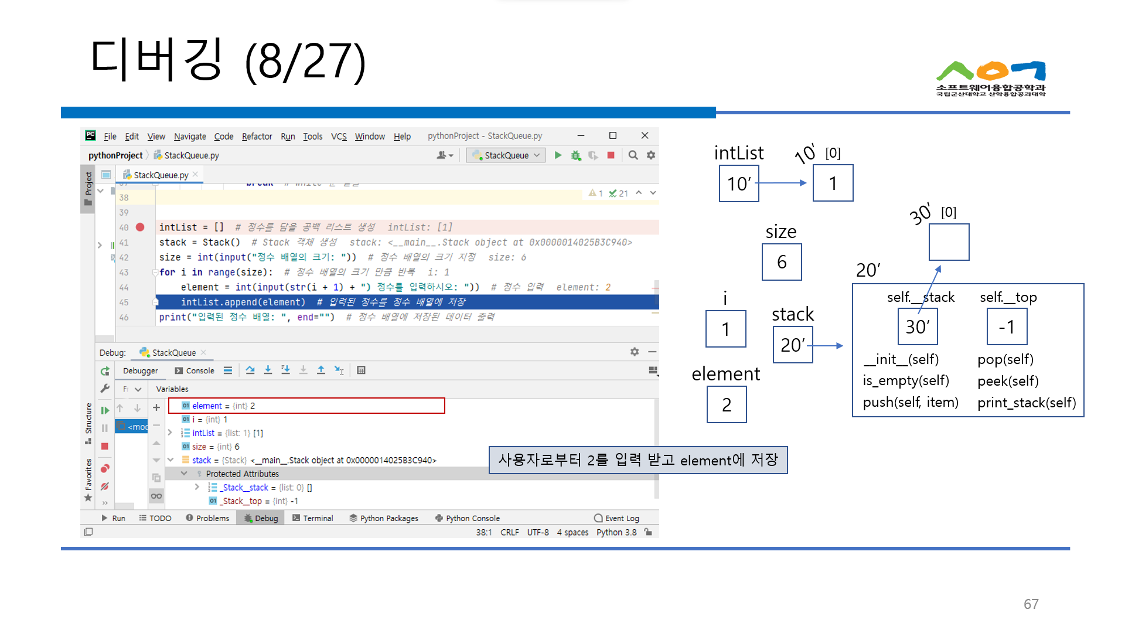Click the Step Out arrow icon
The image size is (1125, 633).
[321, 370]
